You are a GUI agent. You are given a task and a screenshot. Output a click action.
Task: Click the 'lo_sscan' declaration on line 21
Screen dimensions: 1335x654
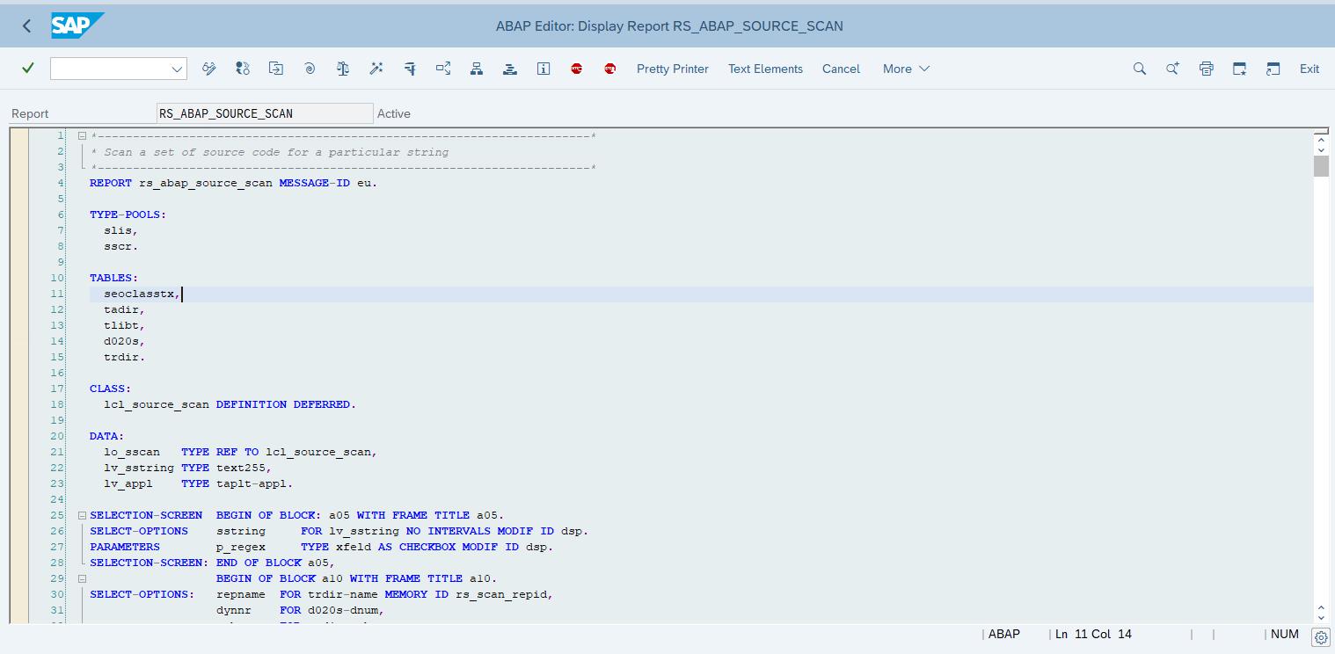(132, 452)
